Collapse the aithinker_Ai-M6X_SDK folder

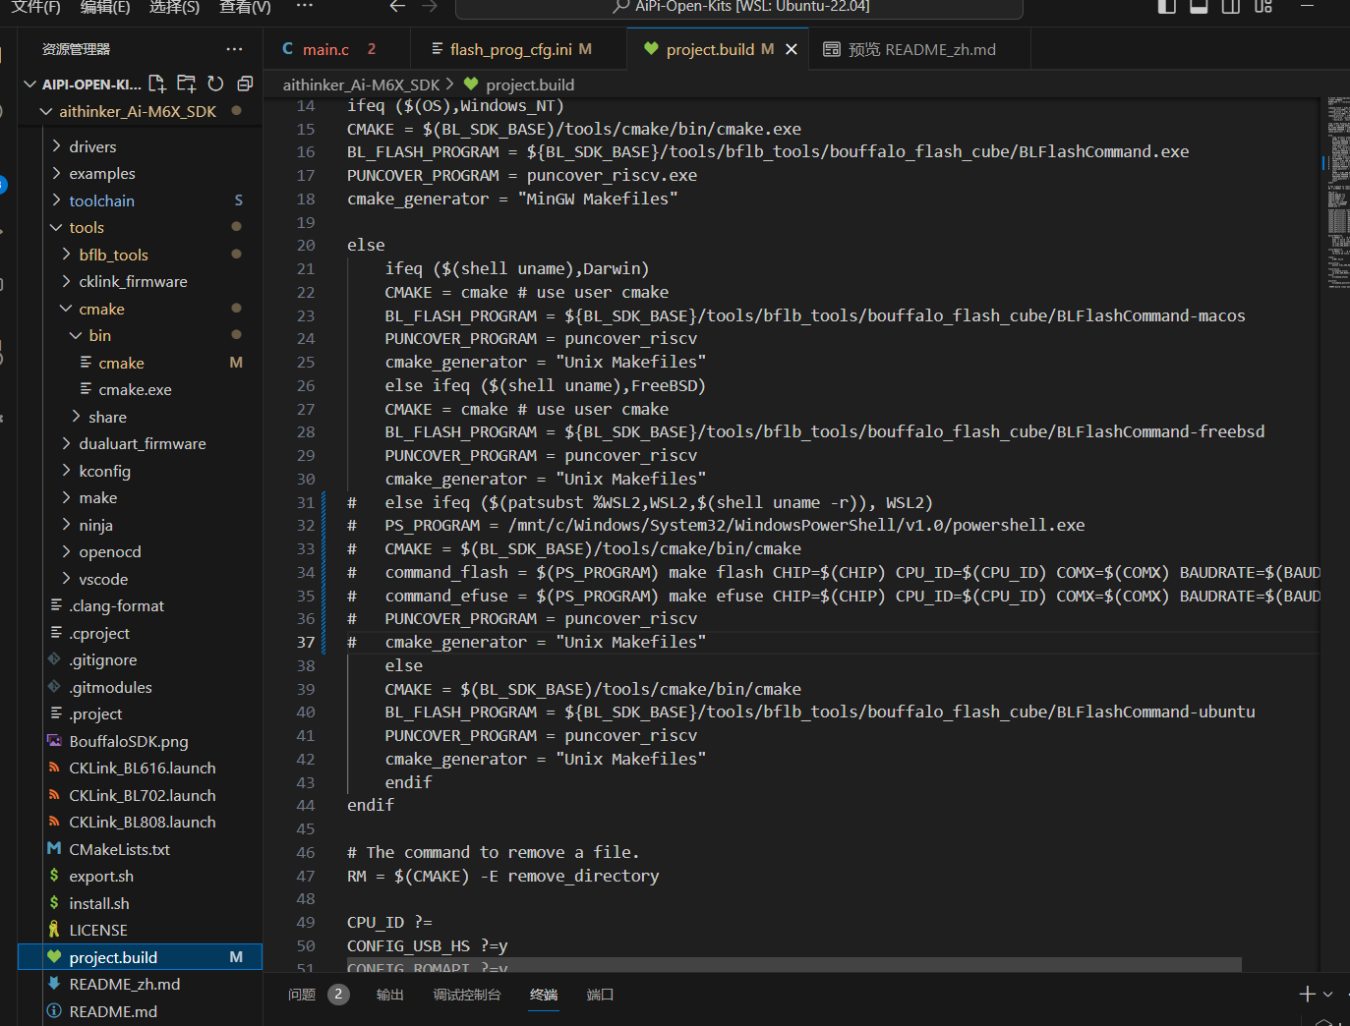[x=45, y=112]
